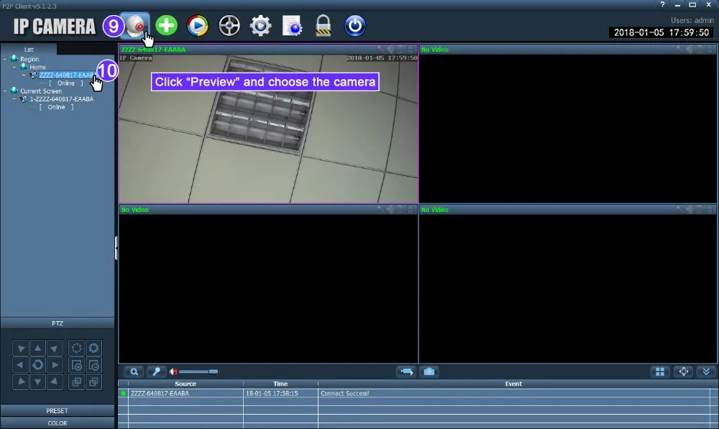Open the COLOR panel header
The height and width of the screenshot is (429, 719).
(58, 423)
